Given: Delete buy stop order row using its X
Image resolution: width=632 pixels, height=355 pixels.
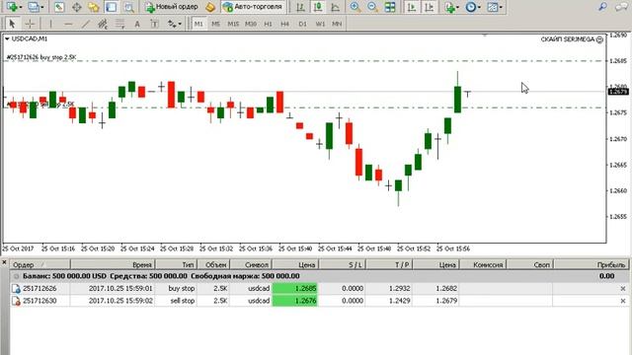Looking at the screenshot, I should (623, 289).
